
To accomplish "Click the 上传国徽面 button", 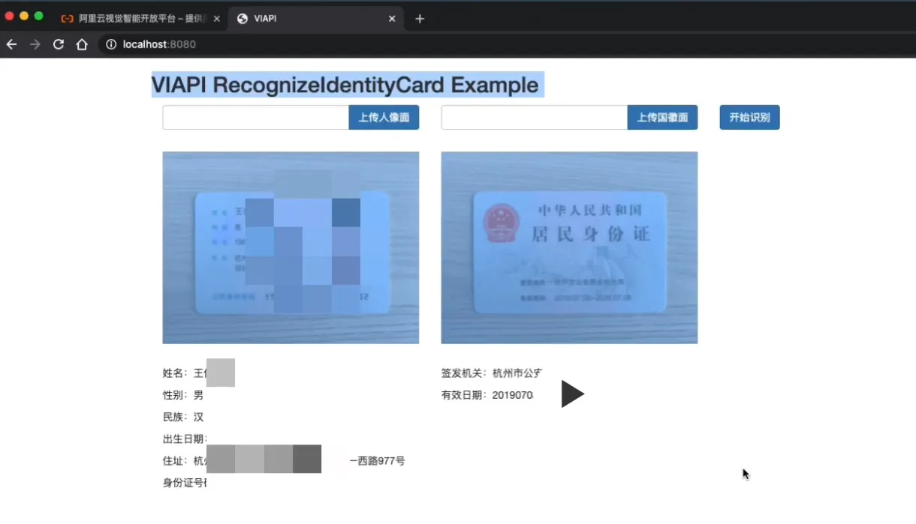I will [662, 118].
